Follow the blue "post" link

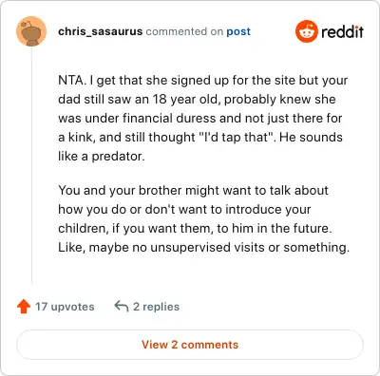[238, 31]
